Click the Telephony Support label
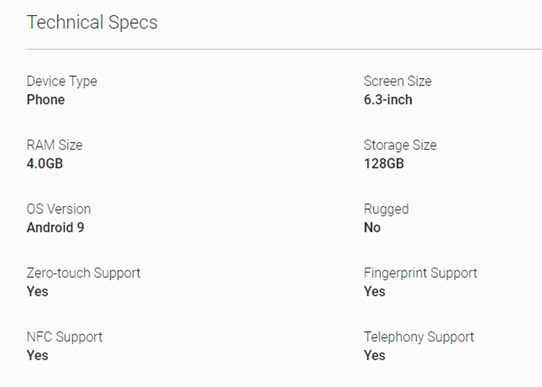Screen dimensions: 542x387 [x=418, y=336]
